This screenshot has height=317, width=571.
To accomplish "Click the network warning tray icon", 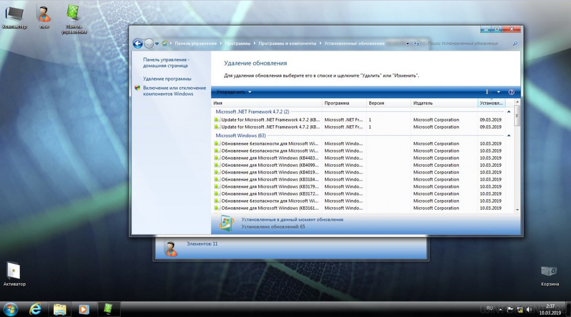I will 520,309.
